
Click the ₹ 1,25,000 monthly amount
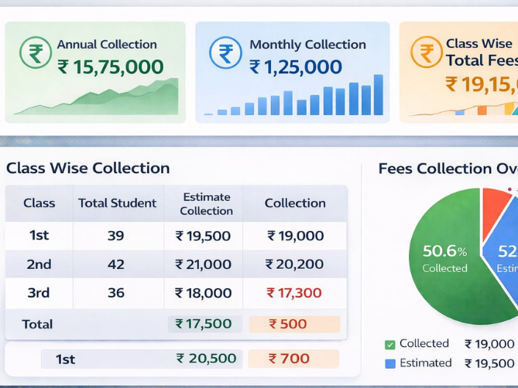pos(296,67)
